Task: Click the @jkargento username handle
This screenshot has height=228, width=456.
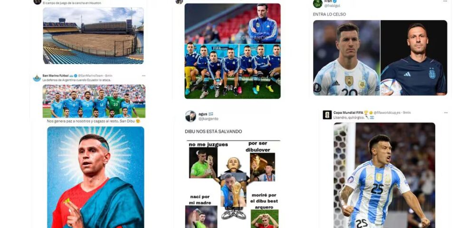Action: (208, 119)
